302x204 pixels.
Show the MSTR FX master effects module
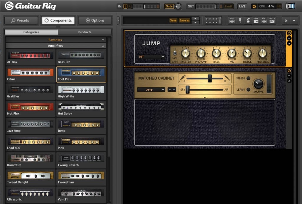click(272, 20)
